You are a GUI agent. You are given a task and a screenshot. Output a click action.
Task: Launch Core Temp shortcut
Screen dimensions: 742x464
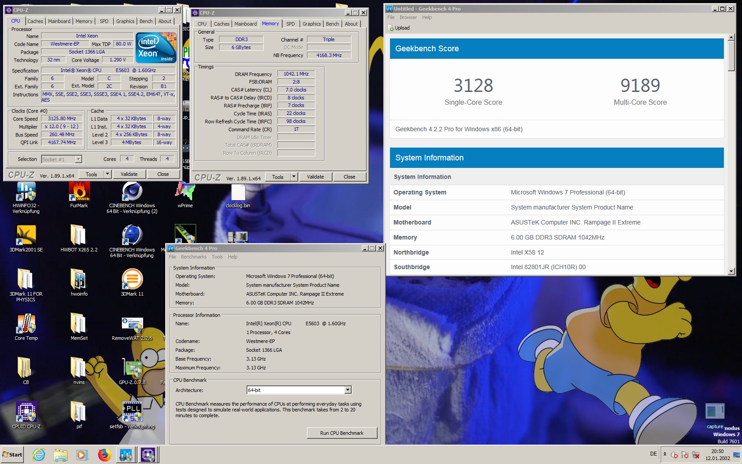pyautogui.click(x=26, y=327)
